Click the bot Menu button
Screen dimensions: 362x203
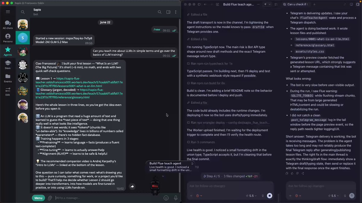coord(38,198)
